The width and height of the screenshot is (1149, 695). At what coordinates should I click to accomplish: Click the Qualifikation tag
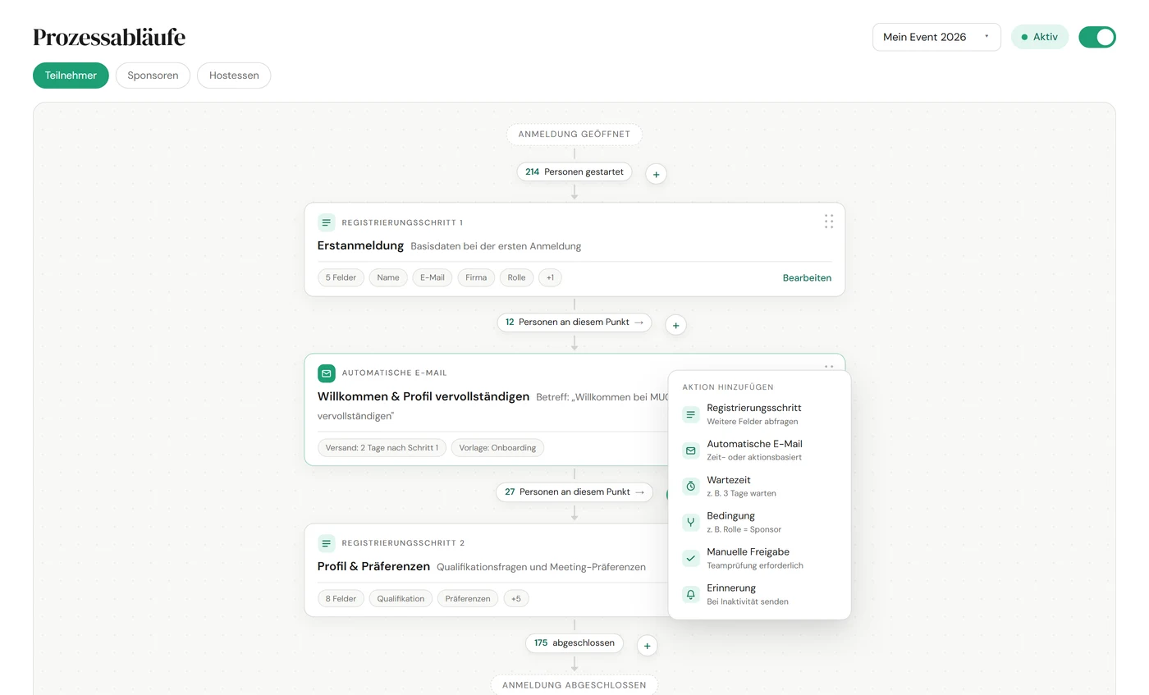(x=401, y=599)
